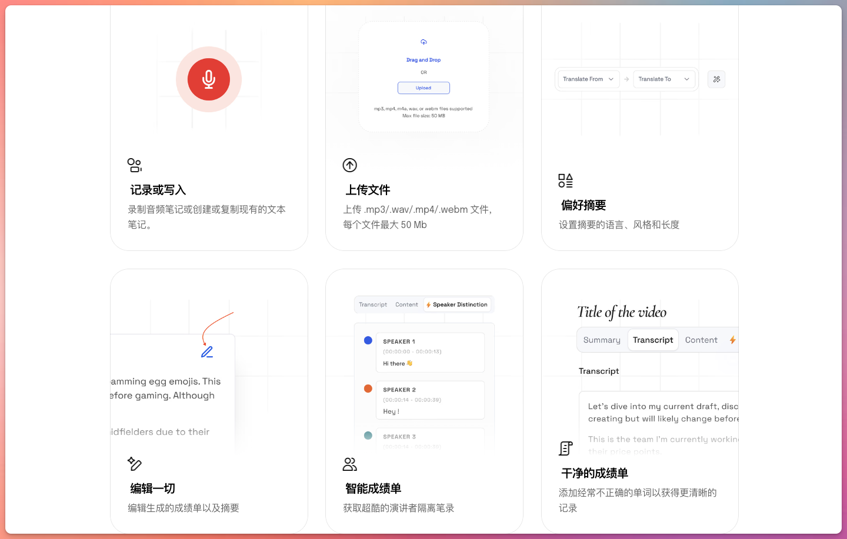Open the Translate To dropdown
Viewport: 847px width, 539px height.
(664, 79)
